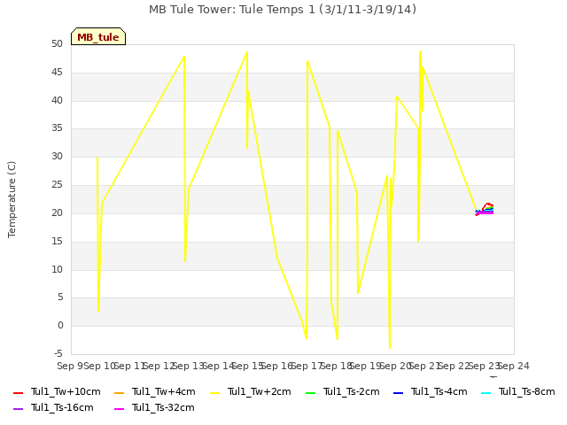Click the -5 y-axis tick label
This screenshot has height=425, width=567.
pyautogui.click(x=58, y=353)
